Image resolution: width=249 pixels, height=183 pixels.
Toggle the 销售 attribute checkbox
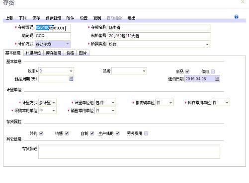(x=67, y=133)
